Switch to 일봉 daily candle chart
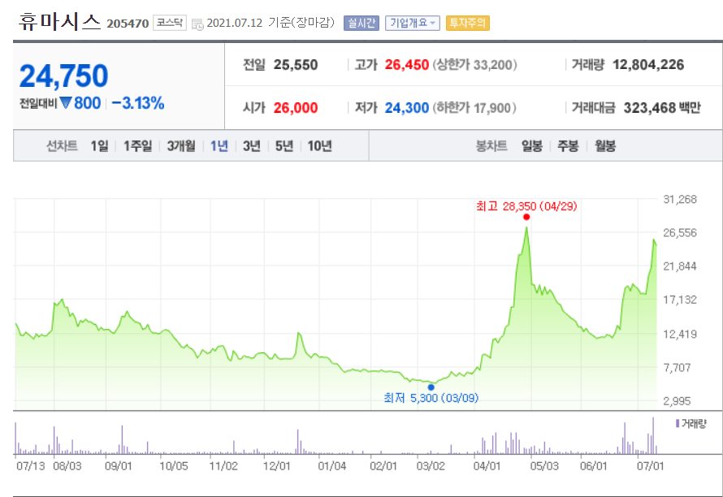Image resolution: width=723 pixels, height=497 pixels. click(x=531, y=146)
